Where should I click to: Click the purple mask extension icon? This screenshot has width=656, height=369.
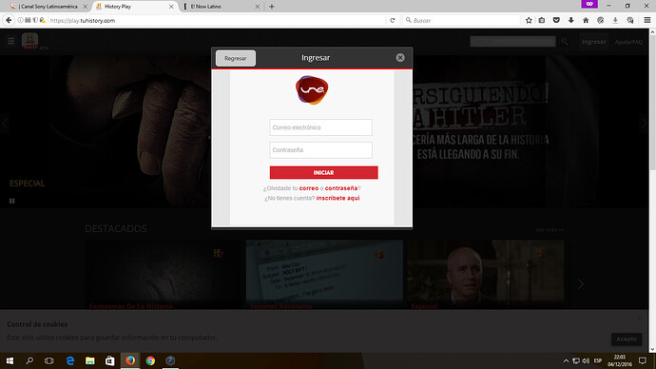pyautogui.click(x=589, y=4)
